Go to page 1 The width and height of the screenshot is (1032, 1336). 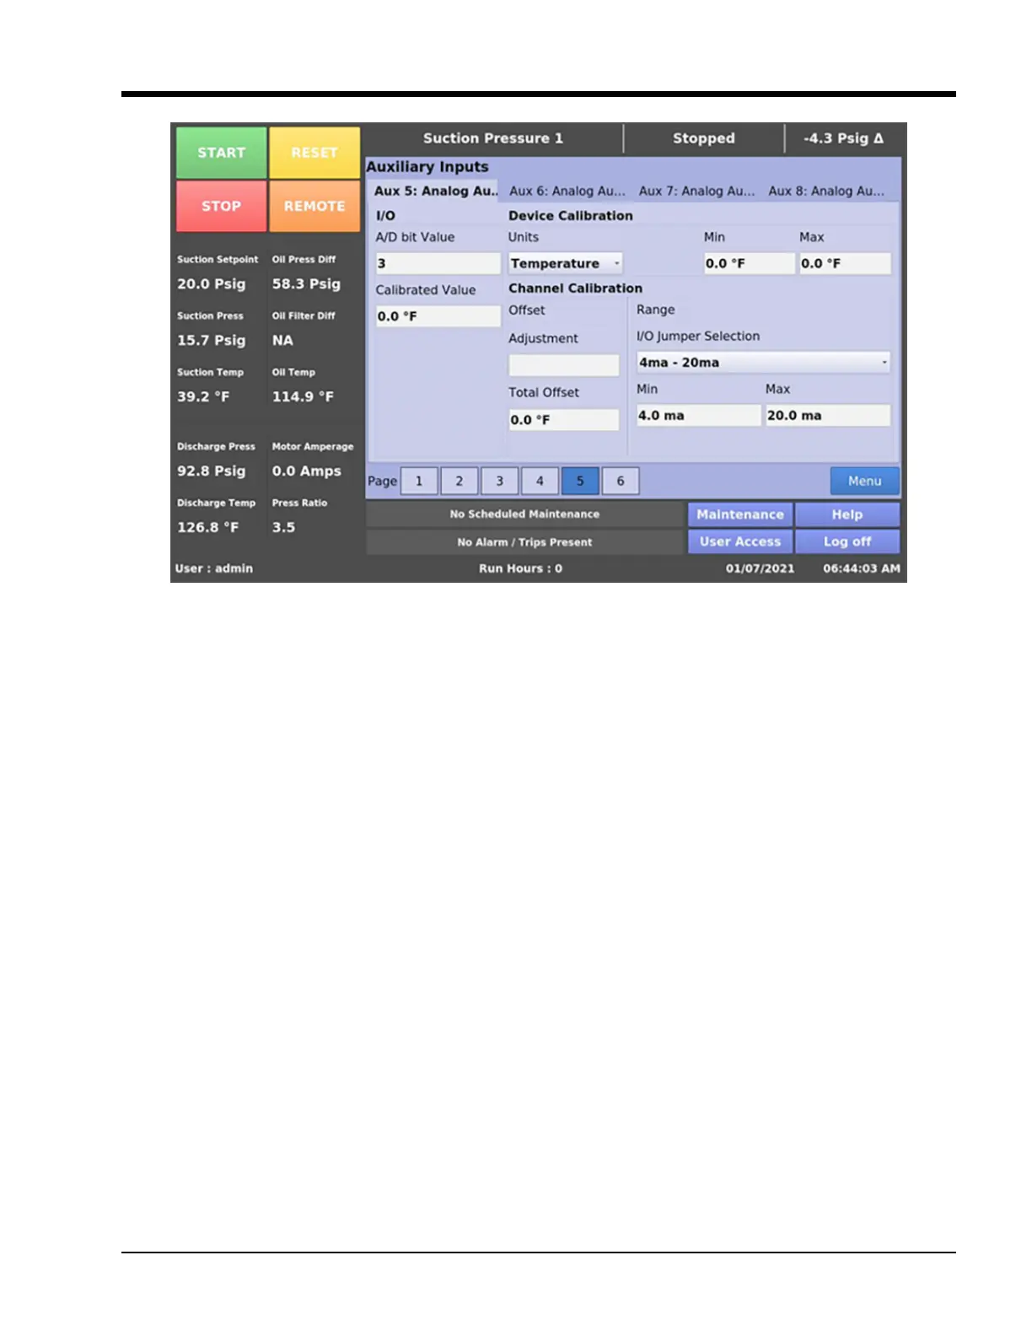(419, 481)
